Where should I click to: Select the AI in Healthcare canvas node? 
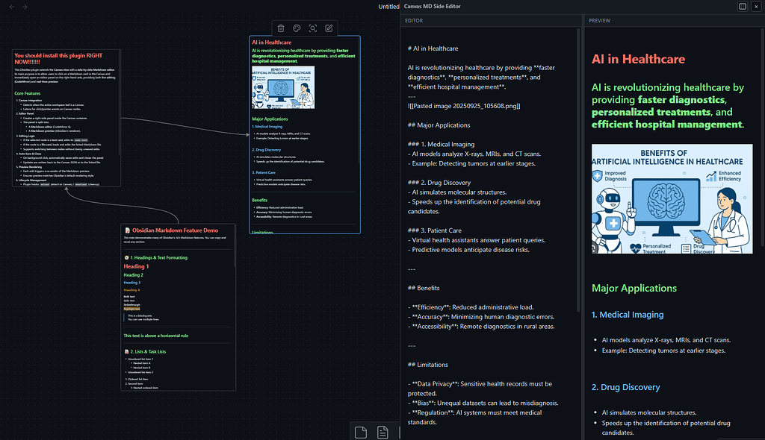pos(304,134)
